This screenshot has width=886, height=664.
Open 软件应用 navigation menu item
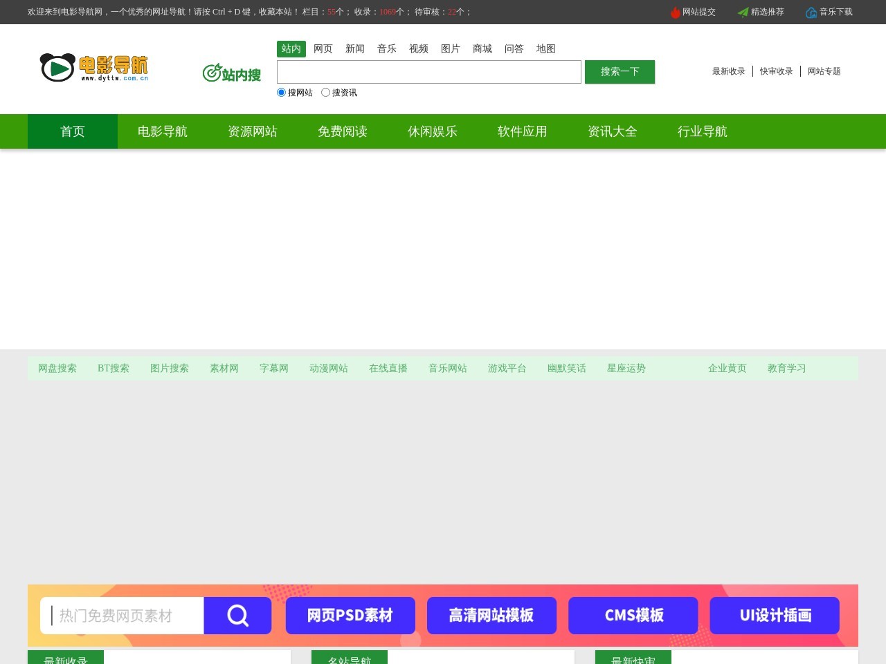click(523, 131)
